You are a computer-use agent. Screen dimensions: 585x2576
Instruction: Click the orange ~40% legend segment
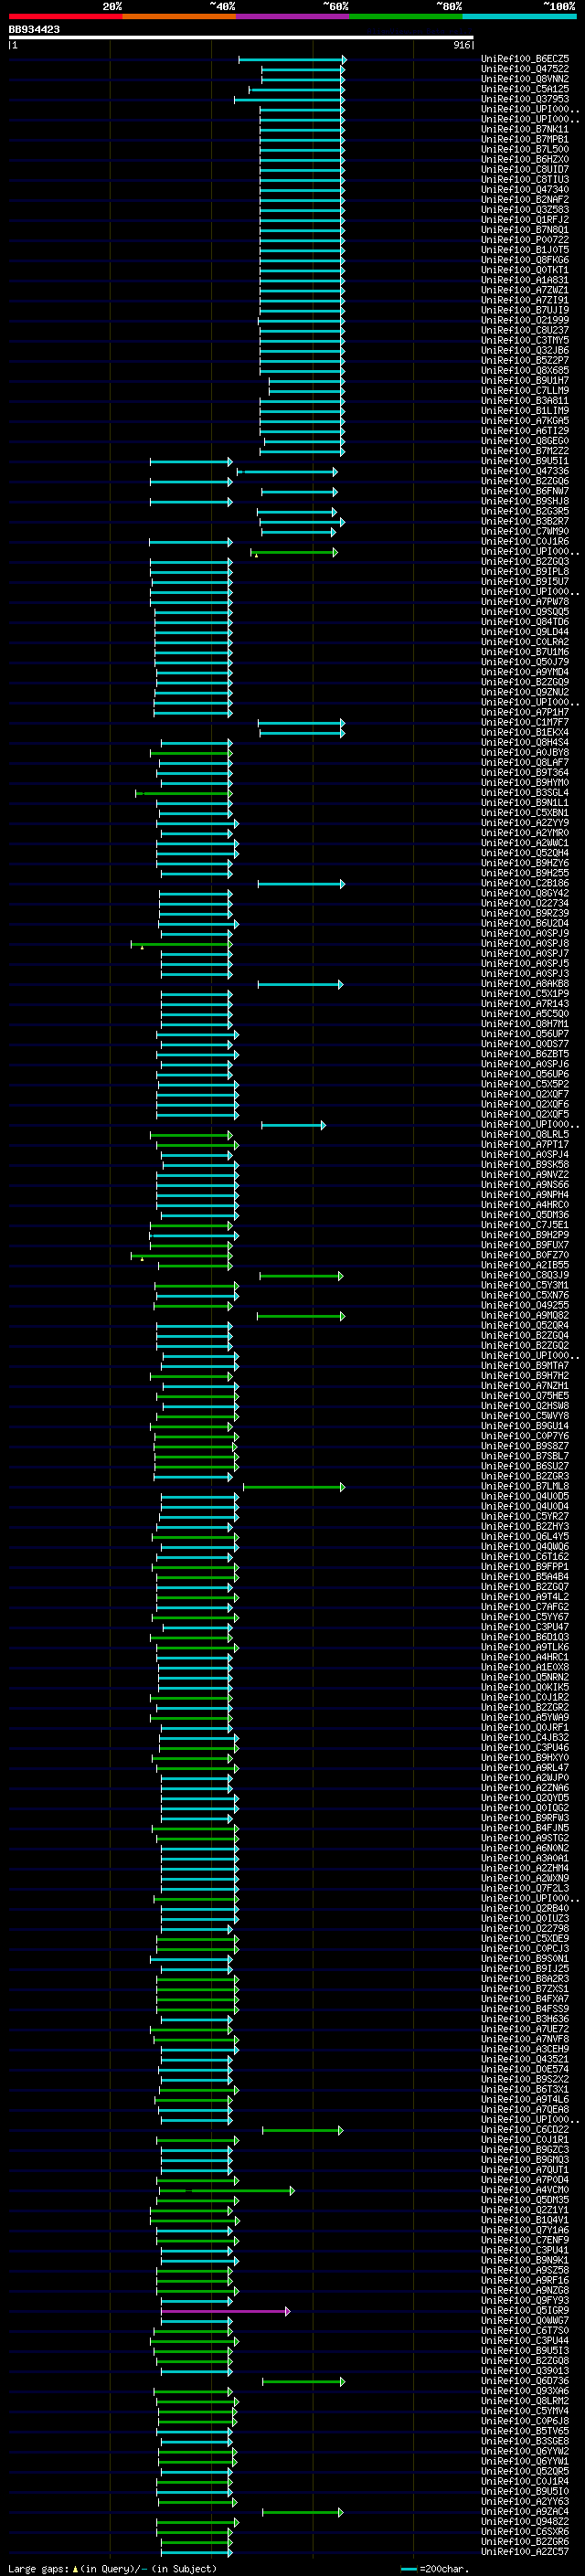point(179,16)
